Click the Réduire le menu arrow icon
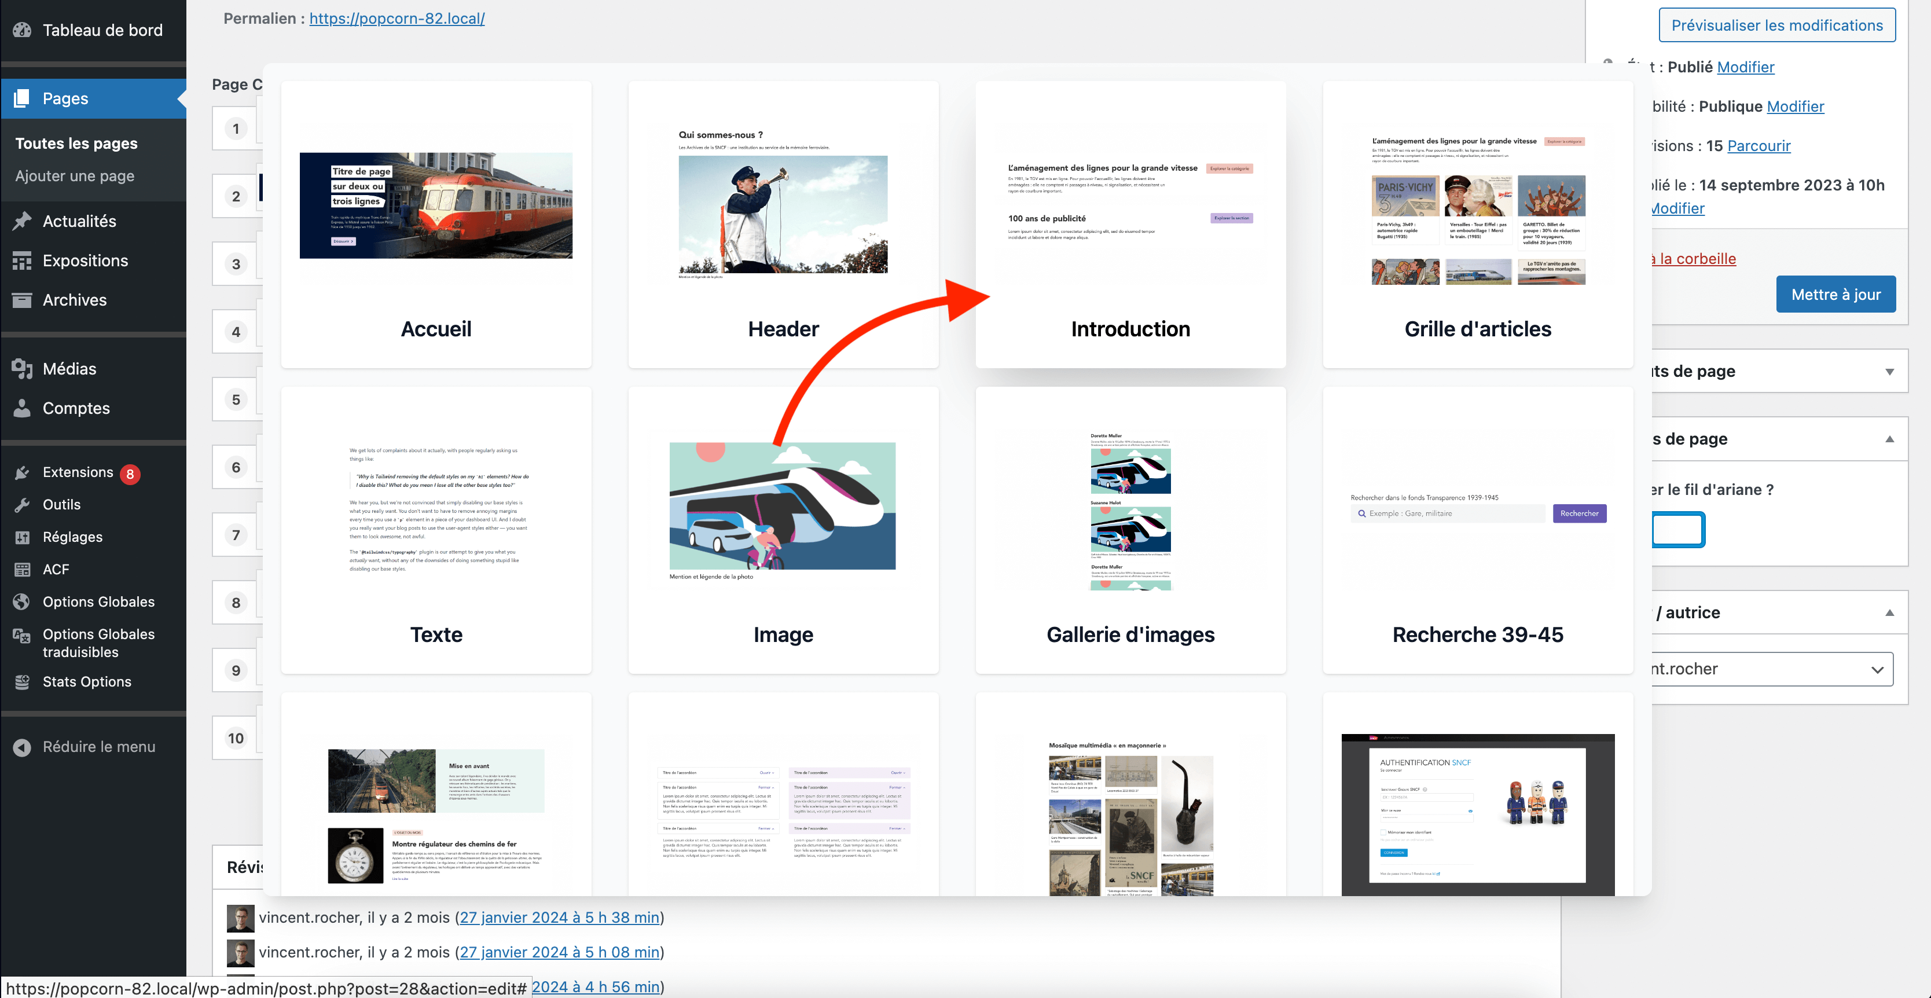Image resolution: width=1931 pixels, height=998 pixels. tap(23, 747)
